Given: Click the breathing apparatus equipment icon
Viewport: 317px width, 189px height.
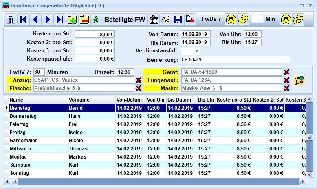Looking at the screenshot, I should [299, 80].
